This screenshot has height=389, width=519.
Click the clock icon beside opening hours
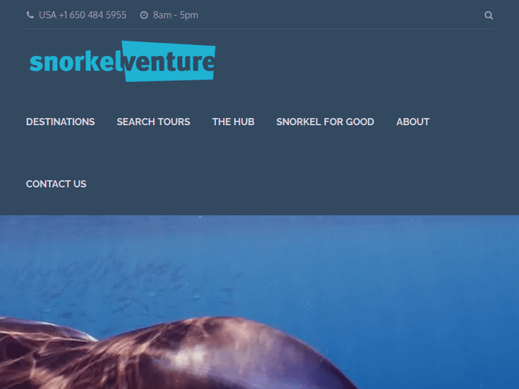[x=144, y=15]
